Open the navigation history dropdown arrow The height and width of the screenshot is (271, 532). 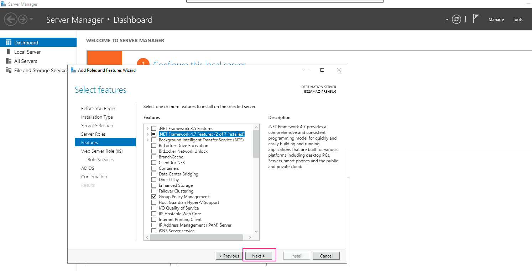31,19
